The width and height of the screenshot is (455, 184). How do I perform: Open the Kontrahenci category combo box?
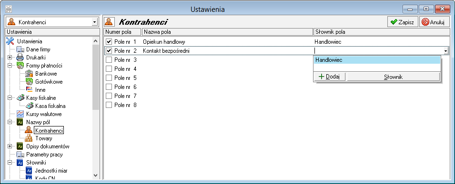(52, 22)
